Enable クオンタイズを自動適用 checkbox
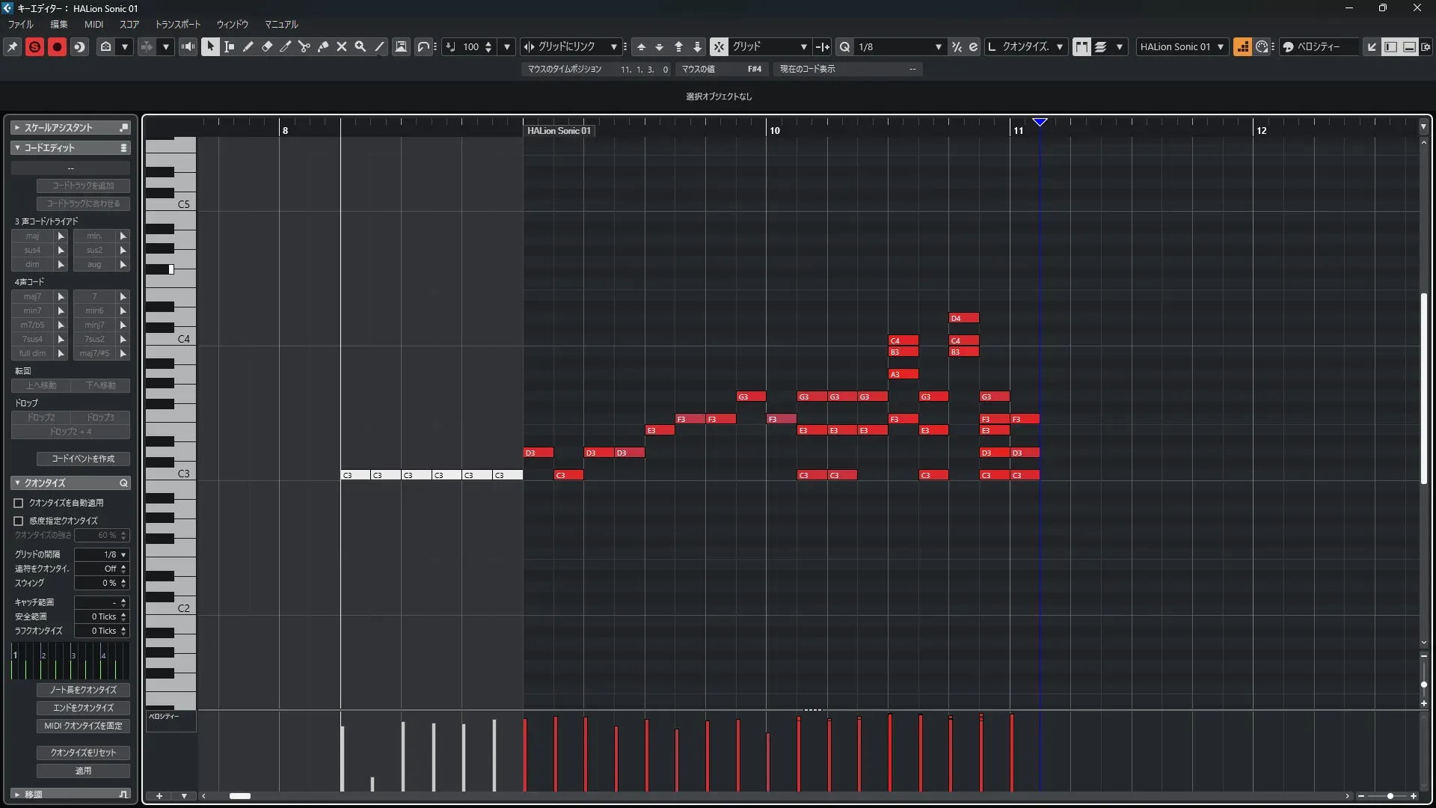 click(19, 503)
